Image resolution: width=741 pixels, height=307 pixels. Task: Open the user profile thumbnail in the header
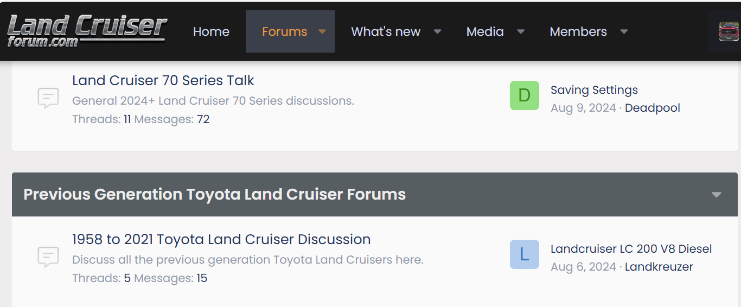point(729,31)
